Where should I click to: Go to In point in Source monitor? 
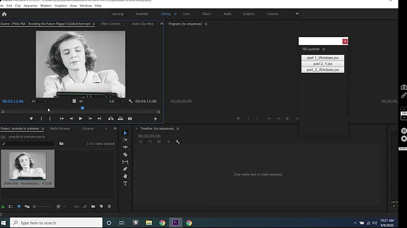click(62, 119)
